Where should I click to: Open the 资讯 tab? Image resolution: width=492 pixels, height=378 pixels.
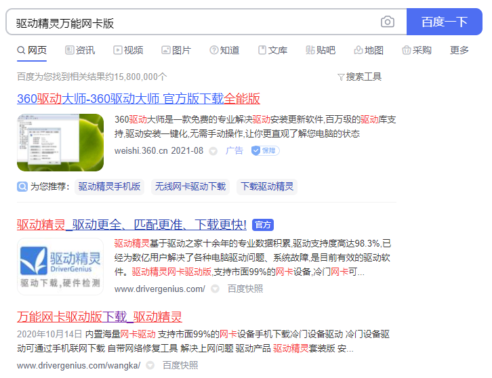click(x=80, y=50)
